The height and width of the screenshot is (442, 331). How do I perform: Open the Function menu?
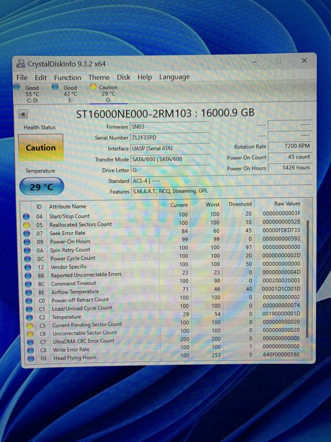68,78
